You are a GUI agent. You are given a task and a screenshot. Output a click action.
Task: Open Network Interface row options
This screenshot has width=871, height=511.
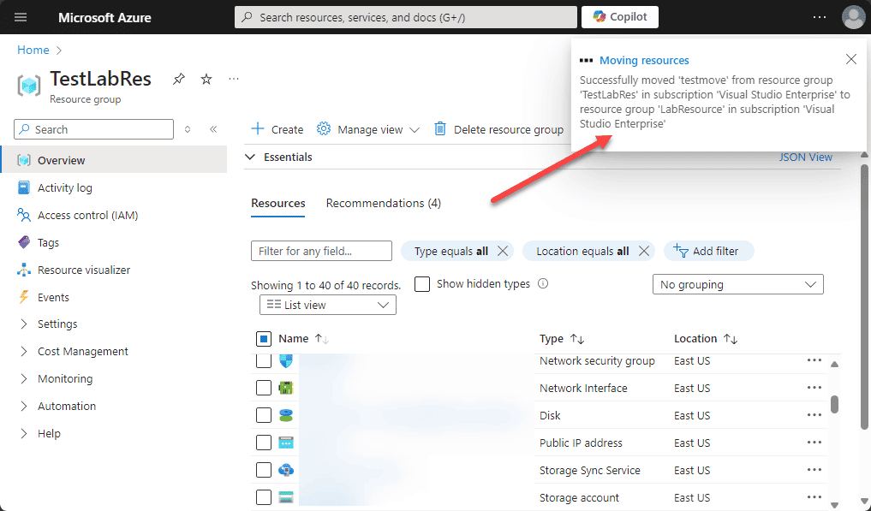pyautogui.click(x=814, y=388)
